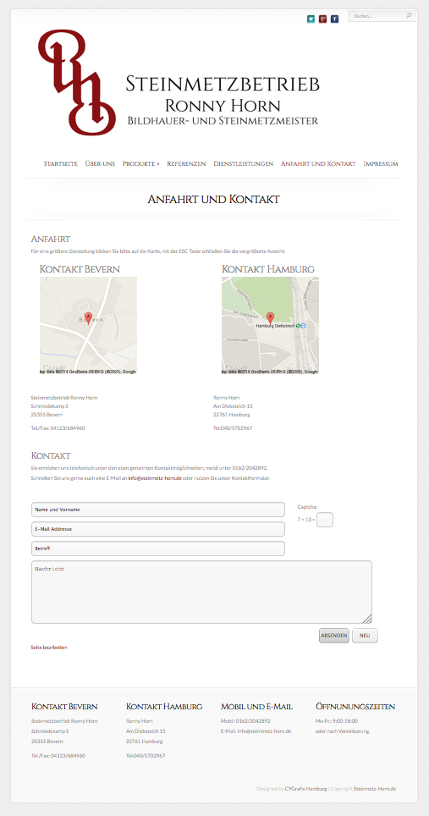Click the red map pin in Hamburg map
429x816 pixels.
coord(270,318)
